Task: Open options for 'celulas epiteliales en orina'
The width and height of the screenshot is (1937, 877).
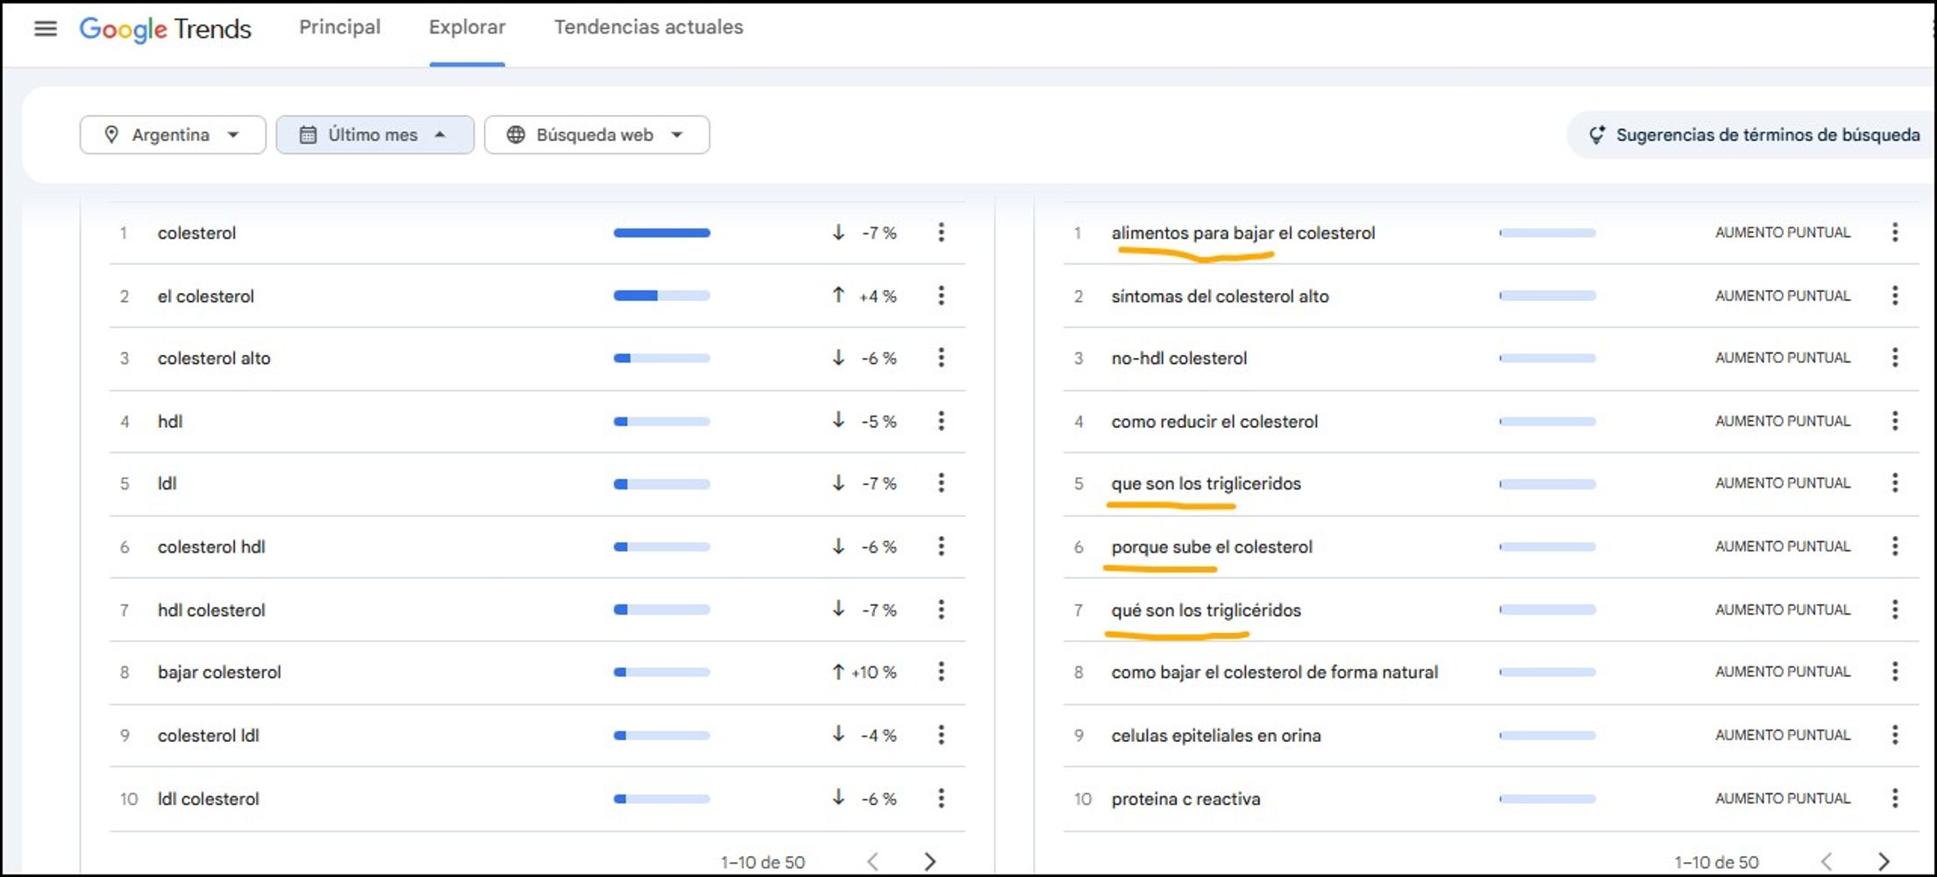Action: coord(1895,735)
